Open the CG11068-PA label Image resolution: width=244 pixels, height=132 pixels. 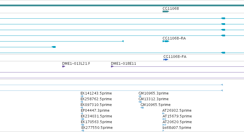(175, 57)
